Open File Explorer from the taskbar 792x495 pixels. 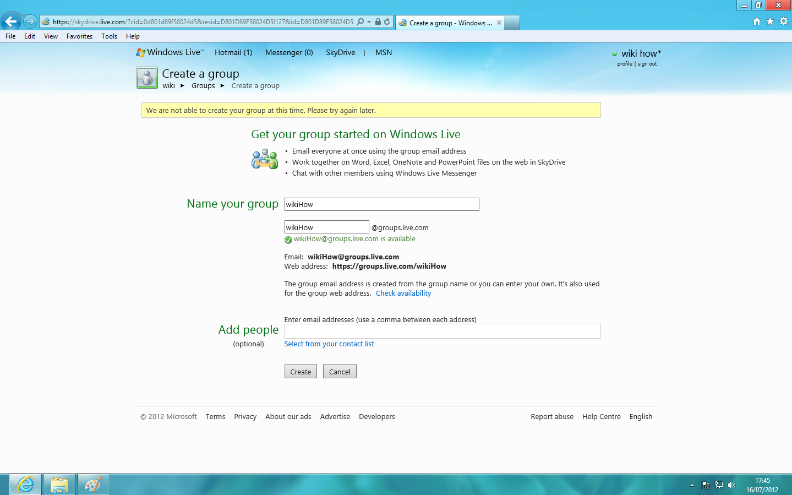point(59,485)
